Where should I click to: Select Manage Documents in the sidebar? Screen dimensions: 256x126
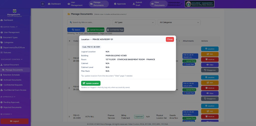15,70
